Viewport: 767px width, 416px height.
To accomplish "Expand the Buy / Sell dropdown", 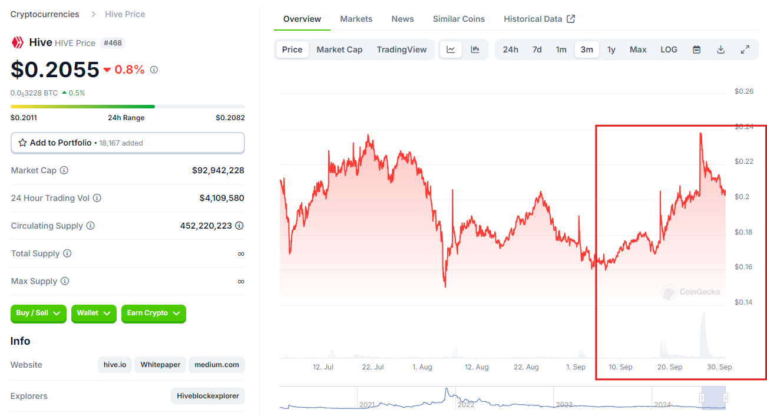I will tap(39, 313).
